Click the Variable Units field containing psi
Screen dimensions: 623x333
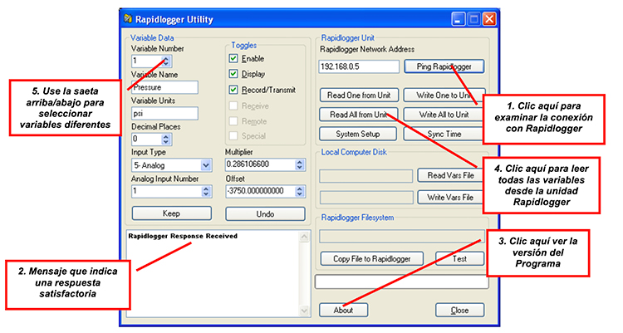click(165, 113)
